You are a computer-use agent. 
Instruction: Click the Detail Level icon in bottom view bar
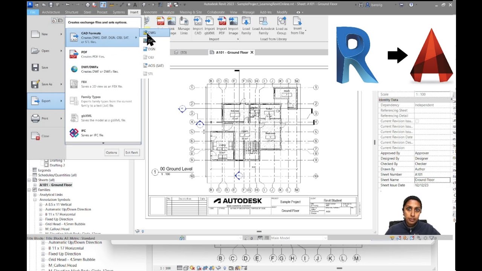(179, 268)
